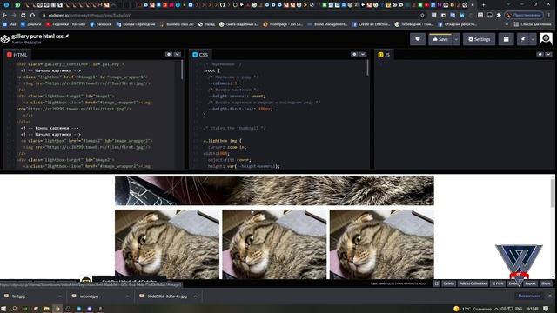Expand the CSS editor dropdown chevron
Viewport: 557px width, 313px height.
pos(363,54)
